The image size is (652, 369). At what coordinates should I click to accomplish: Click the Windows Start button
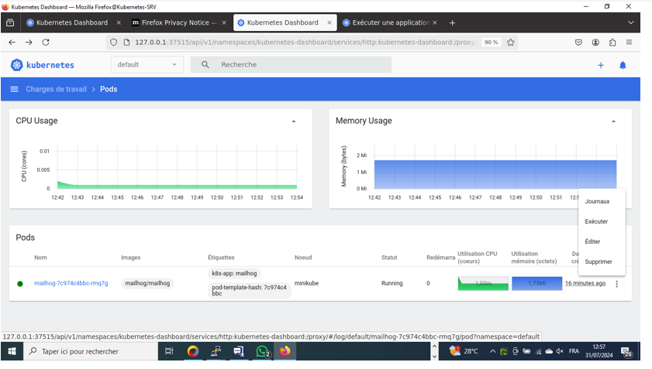12,351
